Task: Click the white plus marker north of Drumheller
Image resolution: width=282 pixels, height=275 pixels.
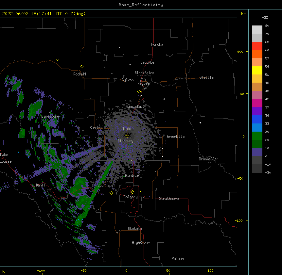Action: 200,122
